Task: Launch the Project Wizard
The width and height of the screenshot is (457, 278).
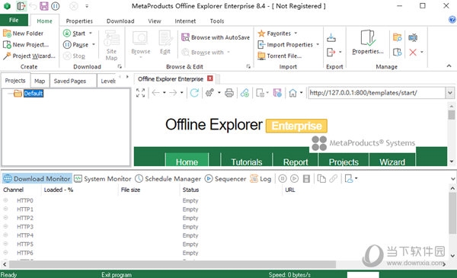Action: point(29,56)
